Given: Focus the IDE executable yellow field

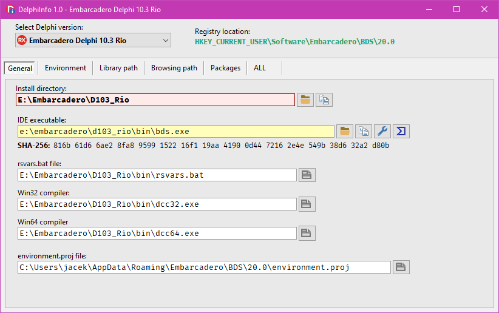Looking at the screenshot, I should (175, 131).
